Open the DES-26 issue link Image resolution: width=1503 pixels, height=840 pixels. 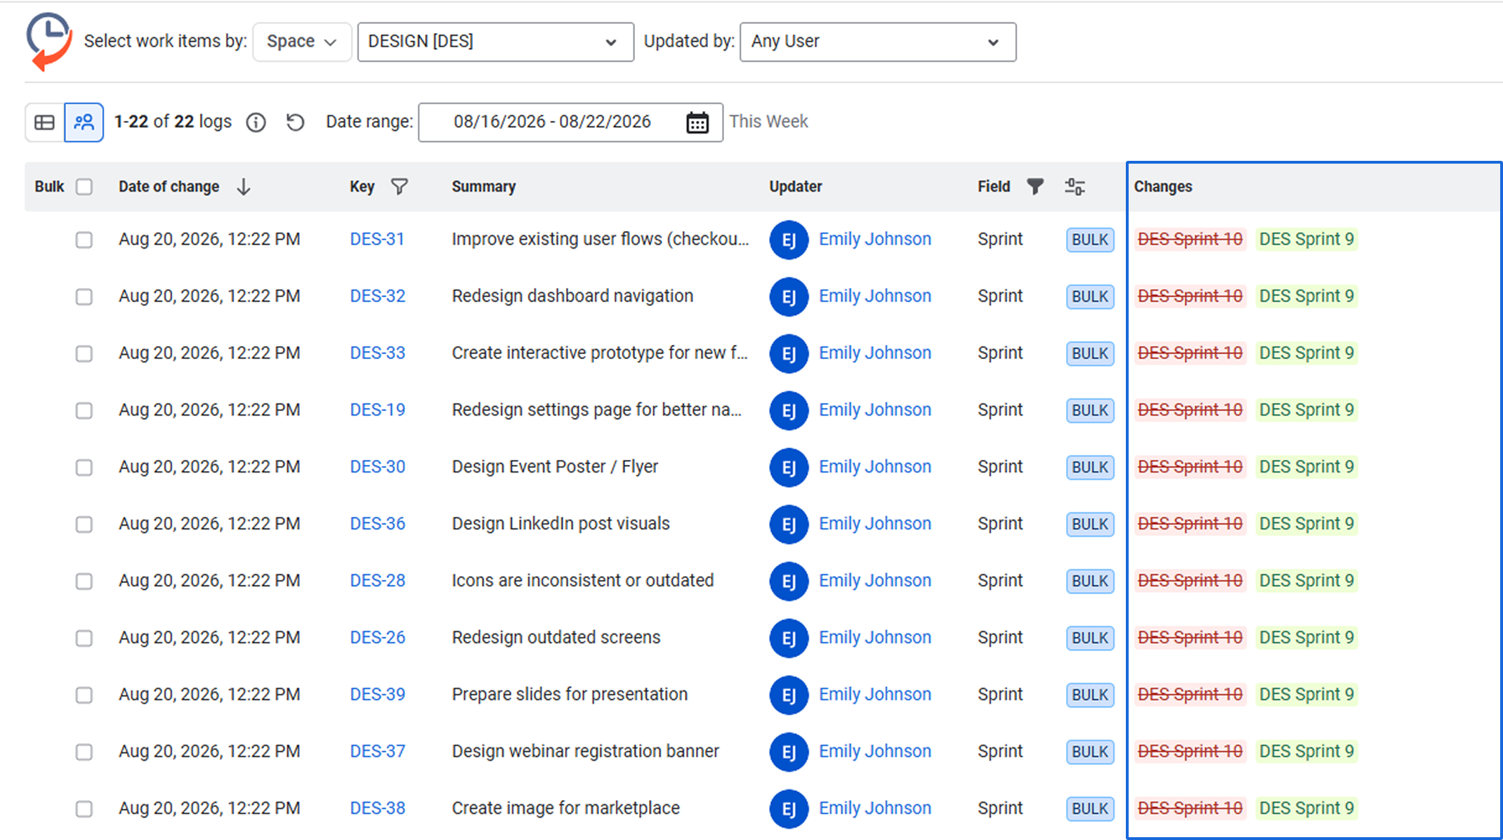(x=377, y=638)
